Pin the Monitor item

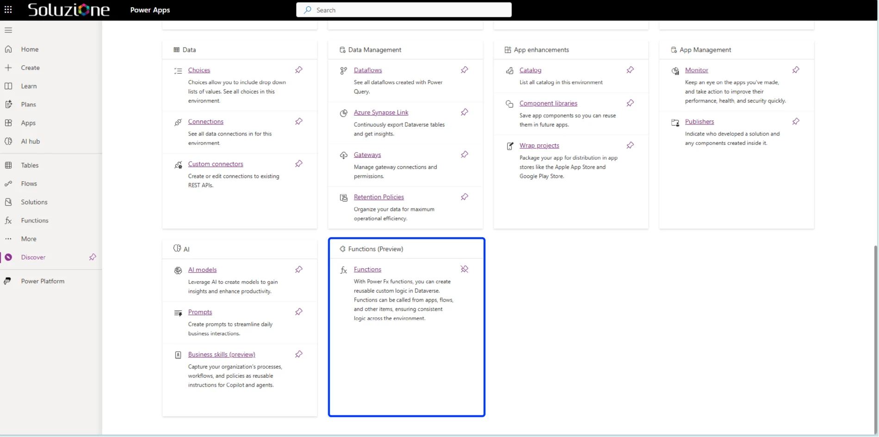click(x=796, y=70)
